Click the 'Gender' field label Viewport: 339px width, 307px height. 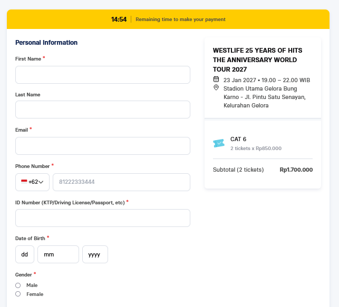click(x=24, y=275)
